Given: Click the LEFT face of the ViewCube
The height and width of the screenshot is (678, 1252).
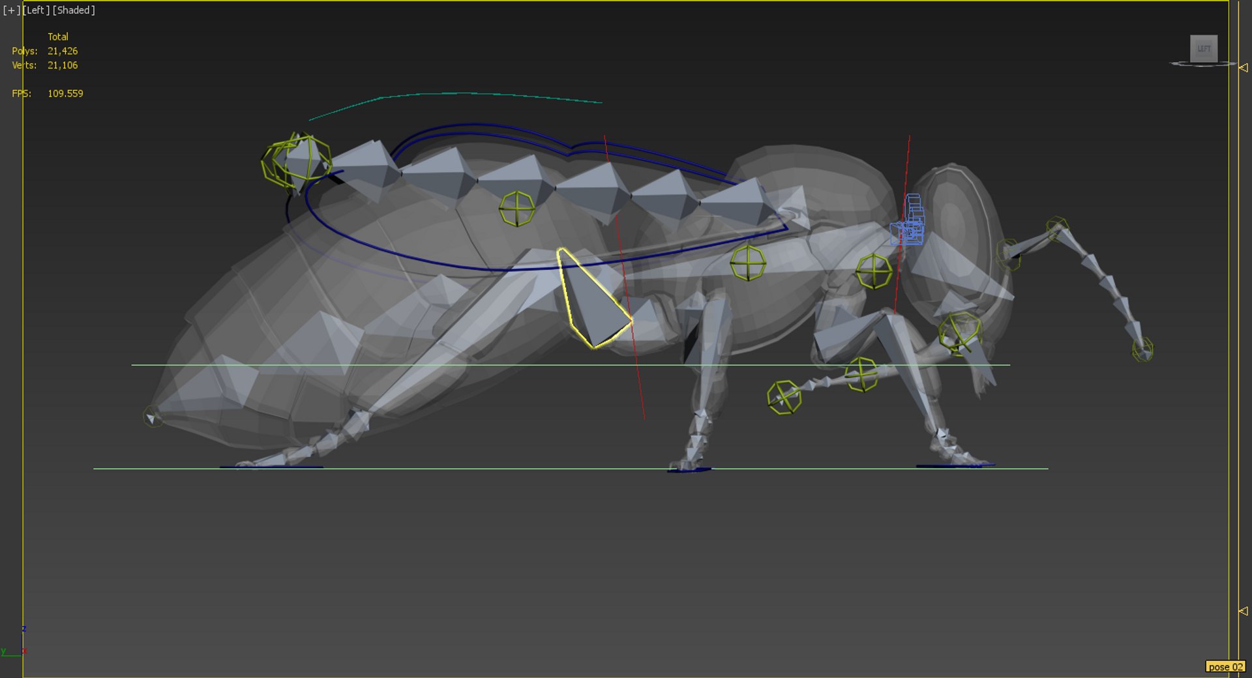Looking at the screenshot, I should click(1204, 49).
